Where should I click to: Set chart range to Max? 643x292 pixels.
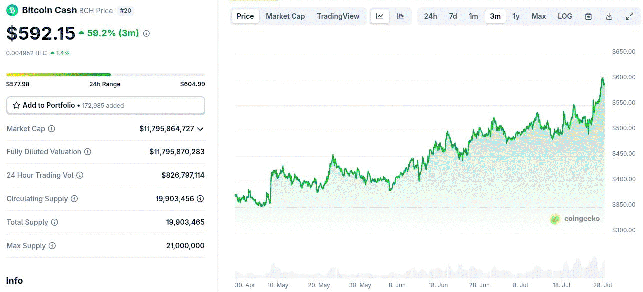(539, 16)
